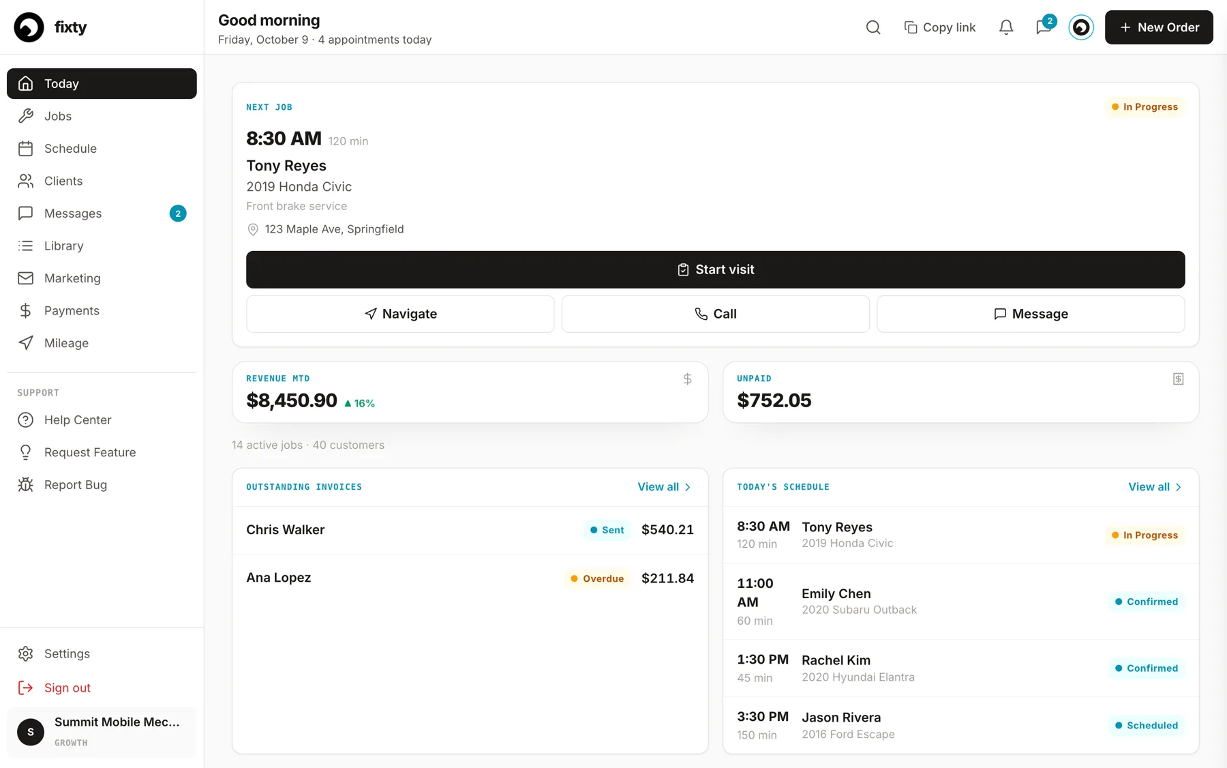View all of today's schedule
This screenshot has width=1227, height=768.
pos(1155,487)
